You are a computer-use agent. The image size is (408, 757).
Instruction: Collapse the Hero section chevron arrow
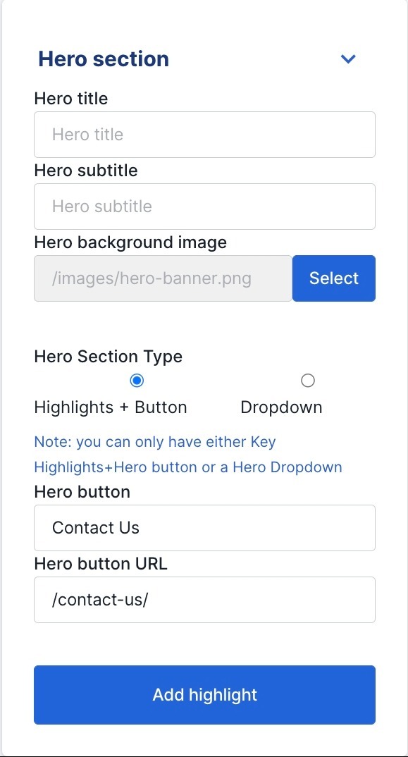[348, 59]
